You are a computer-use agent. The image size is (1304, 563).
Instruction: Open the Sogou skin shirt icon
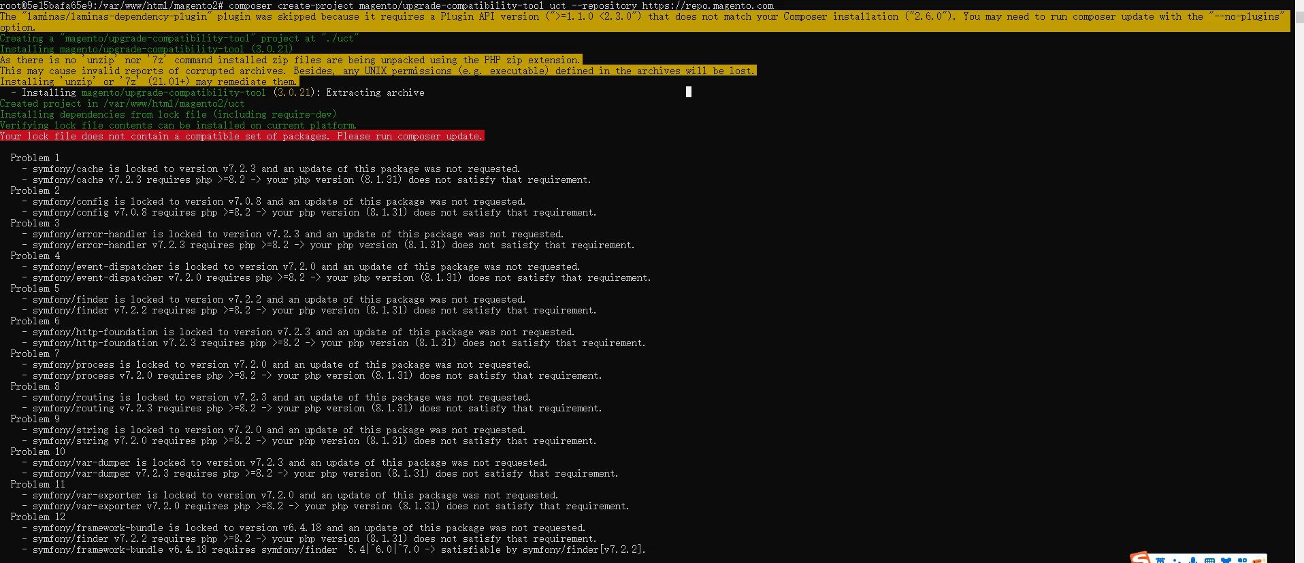click(x=1226, y=560)
